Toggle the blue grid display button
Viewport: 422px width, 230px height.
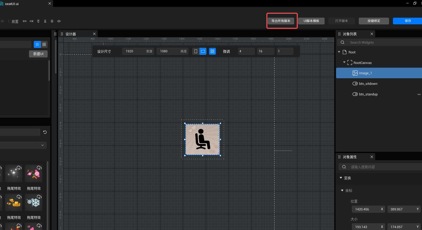[x=212, y=51]
